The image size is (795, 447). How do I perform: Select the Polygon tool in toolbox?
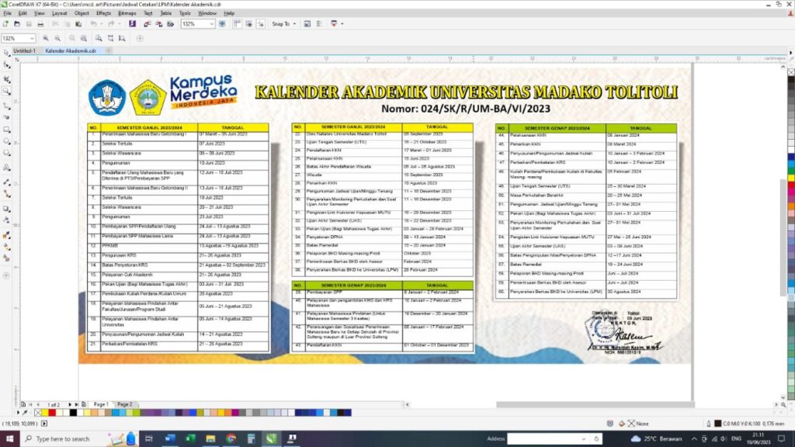coord(6,154)
